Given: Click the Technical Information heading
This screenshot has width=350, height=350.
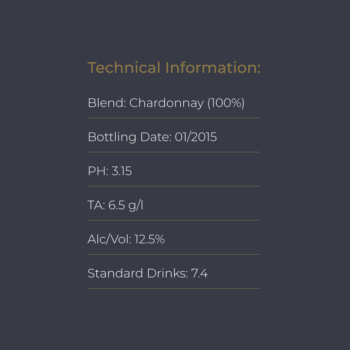Looking at the screenshot, I should point(174,68).
